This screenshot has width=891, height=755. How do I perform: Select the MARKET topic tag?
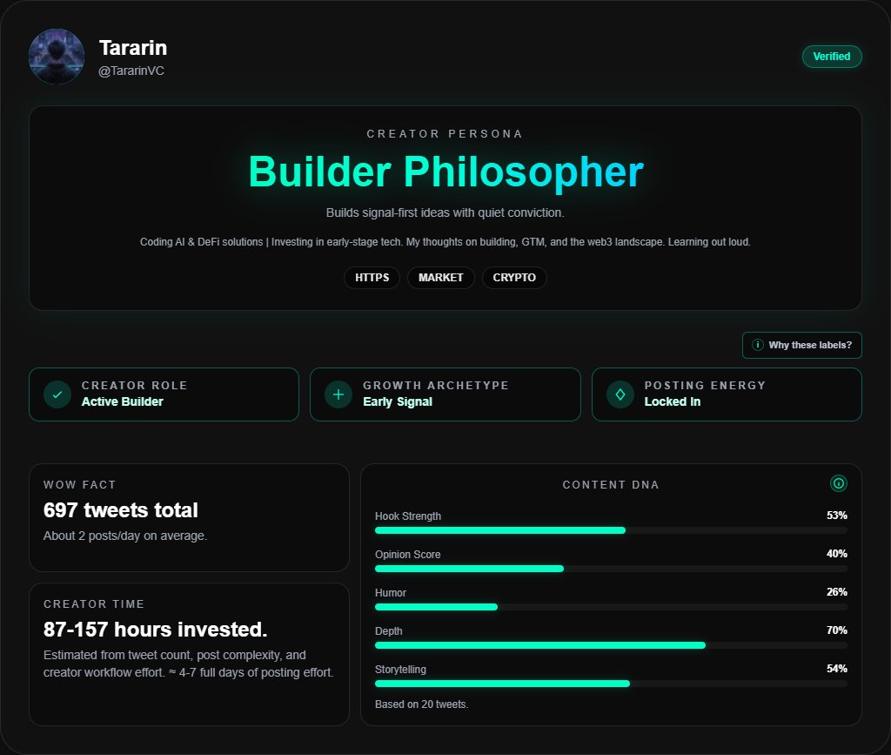tap(441, 278)
